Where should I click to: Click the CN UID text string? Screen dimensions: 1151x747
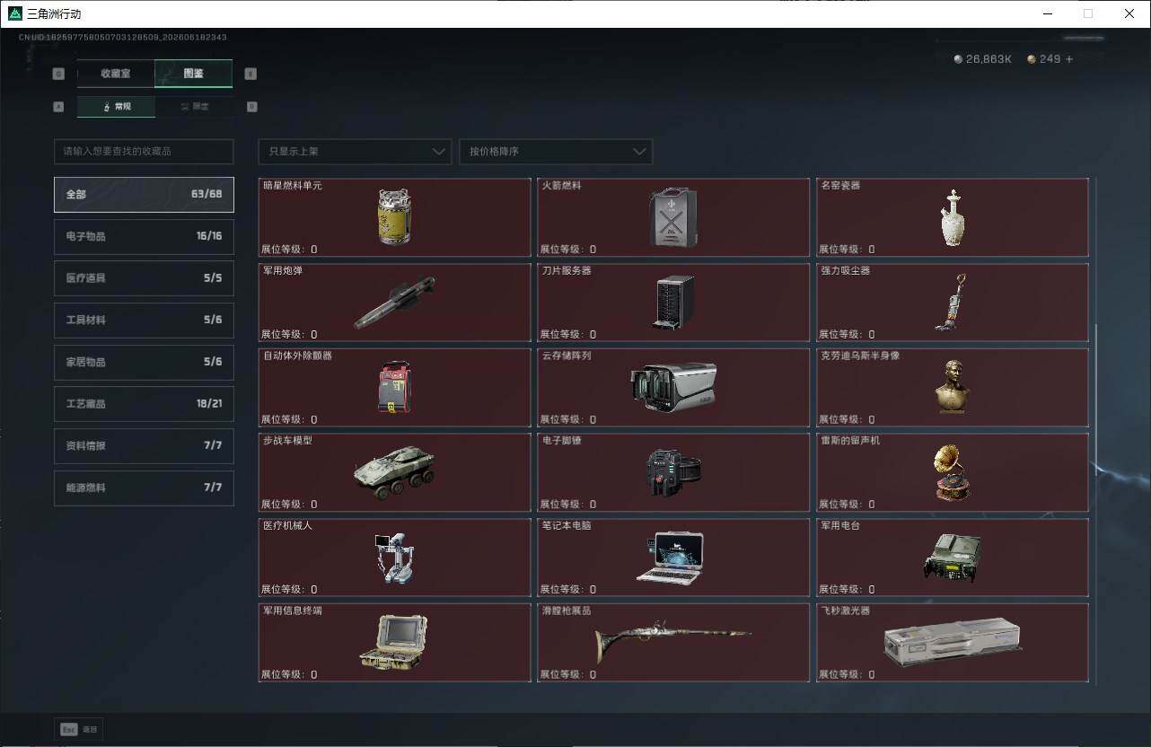coord(122,38)
